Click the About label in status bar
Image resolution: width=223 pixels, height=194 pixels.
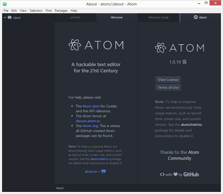60,188
